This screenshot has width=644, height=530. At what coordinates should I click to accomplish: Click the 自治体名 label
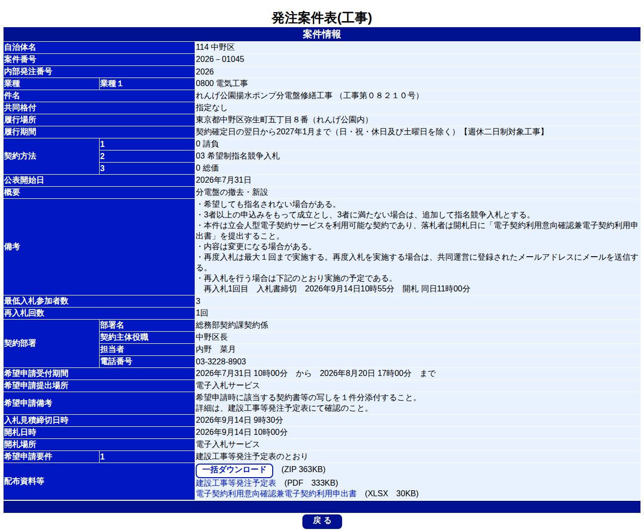20,47
